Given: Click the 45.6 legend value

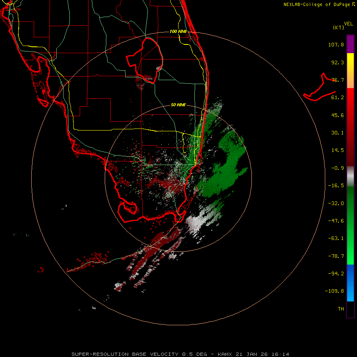Looking at the screenshot, I should [x=338, y=115].
